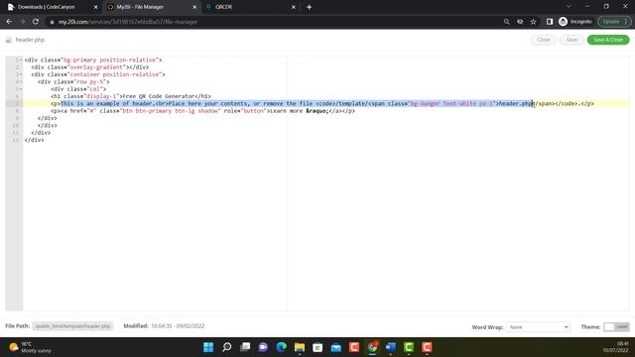Open the browser side panel icon
This screenshot has height=357, width=635.
(550, 22)
